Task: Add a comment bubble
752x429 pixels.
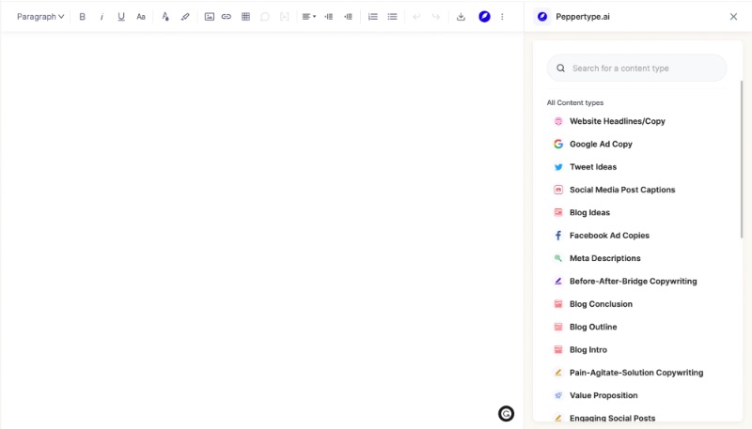Action: tap(265, 17)
